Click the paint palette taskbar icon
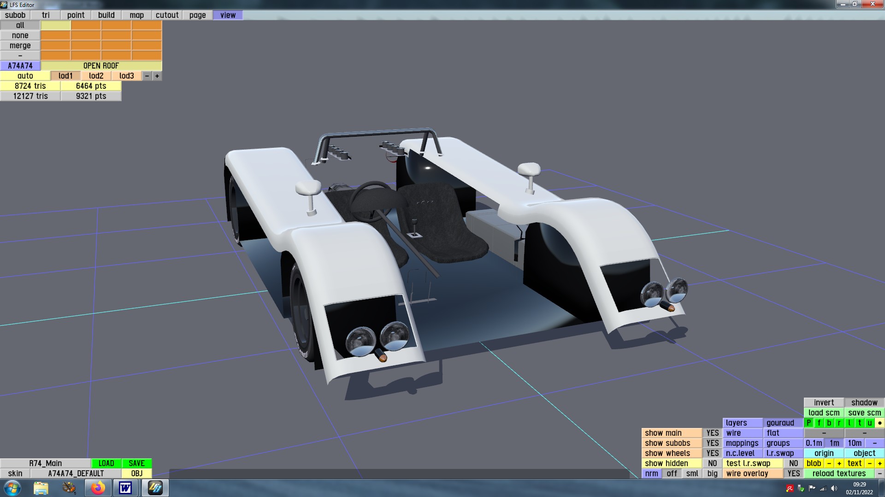Viewport: 885px width, 497px height. point(69,488)
